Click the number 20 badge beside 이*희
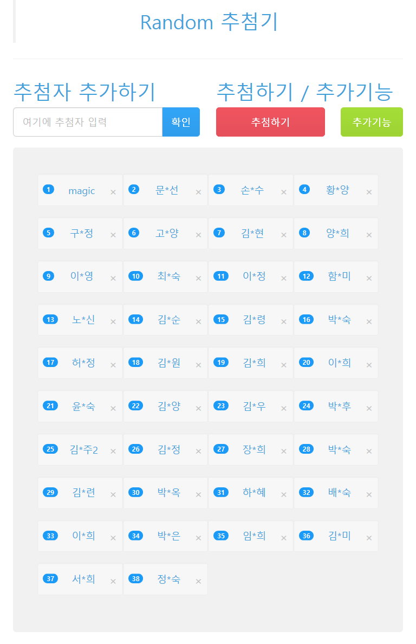The width and height of the screenshot is (416, 644). click(x=307, y=362)
